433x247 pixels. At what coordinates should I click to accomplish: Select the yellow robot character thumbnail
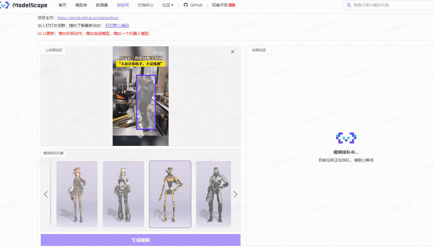[170, 194]
